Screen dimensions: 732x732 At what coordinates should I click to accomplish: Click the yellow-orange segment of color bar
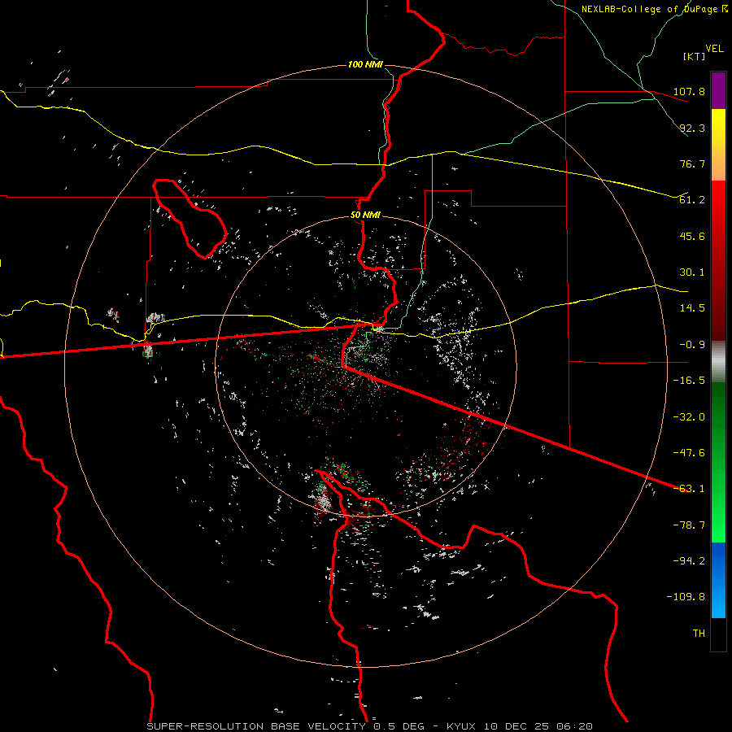718,145
